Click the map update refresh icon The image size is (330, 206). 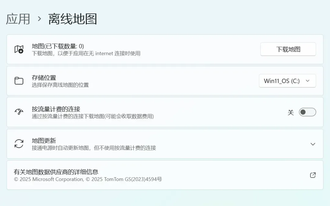(19, 144)
